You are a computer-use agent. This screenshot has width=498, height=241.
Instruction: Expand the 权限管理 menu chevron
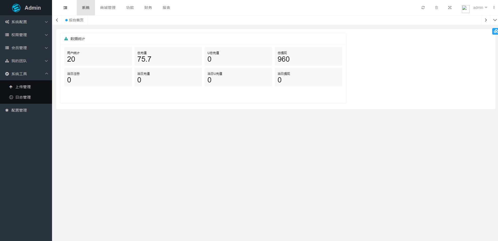pos(46,35)
